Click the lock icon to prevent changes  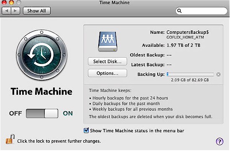10,139
